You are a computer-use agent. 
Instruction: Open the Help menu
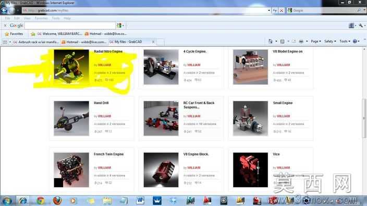[67, 18]
